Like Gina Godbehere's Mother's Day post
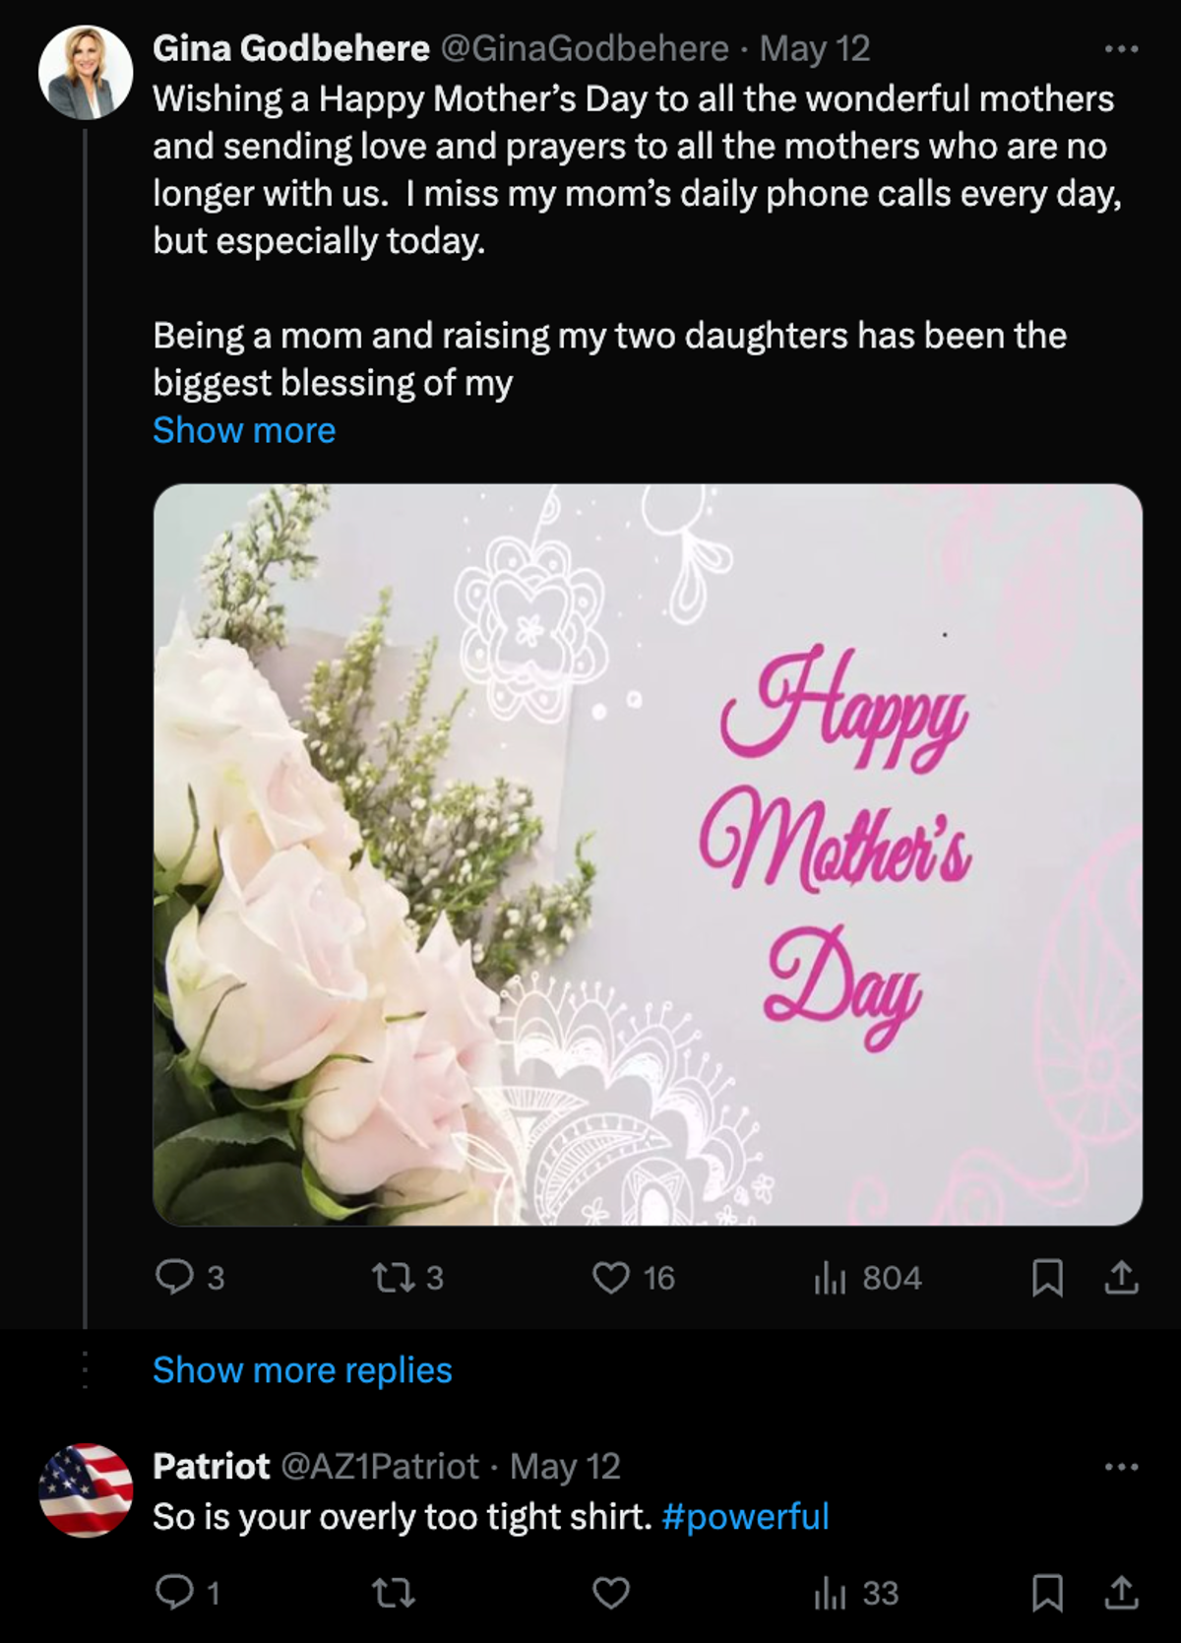1181x1643 pixels. (611, 1278)
